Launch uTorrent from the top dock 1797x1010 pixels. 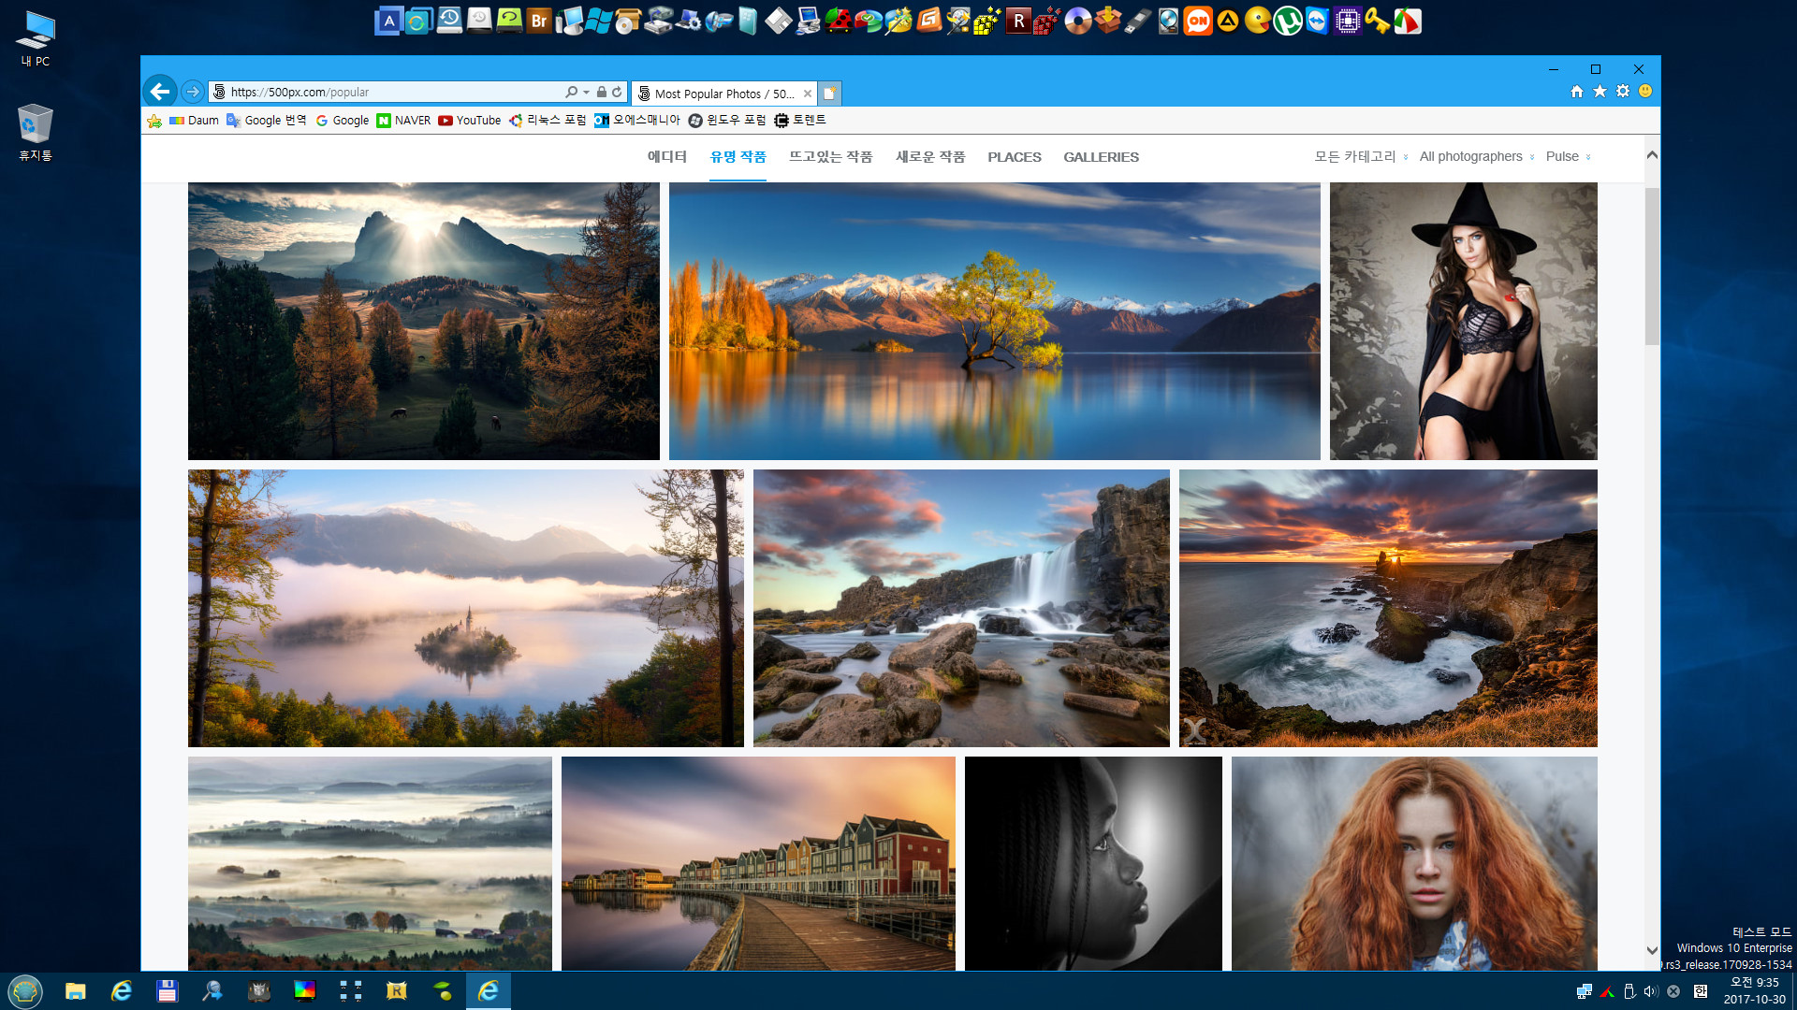coord(1288,21)
